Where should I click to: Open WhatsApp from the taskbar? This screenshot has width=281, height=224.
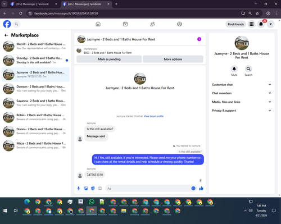92,202
